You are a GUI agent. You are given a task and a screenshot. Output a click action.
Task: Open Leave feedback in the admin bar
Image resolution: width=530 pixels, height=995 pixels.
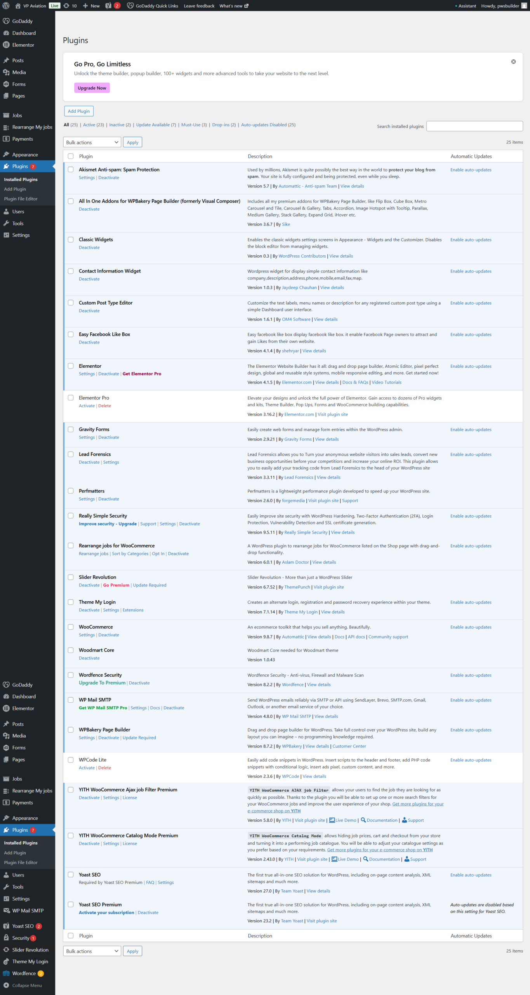pos(199,6)
